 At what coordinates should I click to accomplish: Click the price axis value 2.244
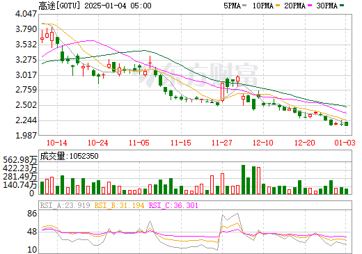pyautogui.click(x=26, y=120)
